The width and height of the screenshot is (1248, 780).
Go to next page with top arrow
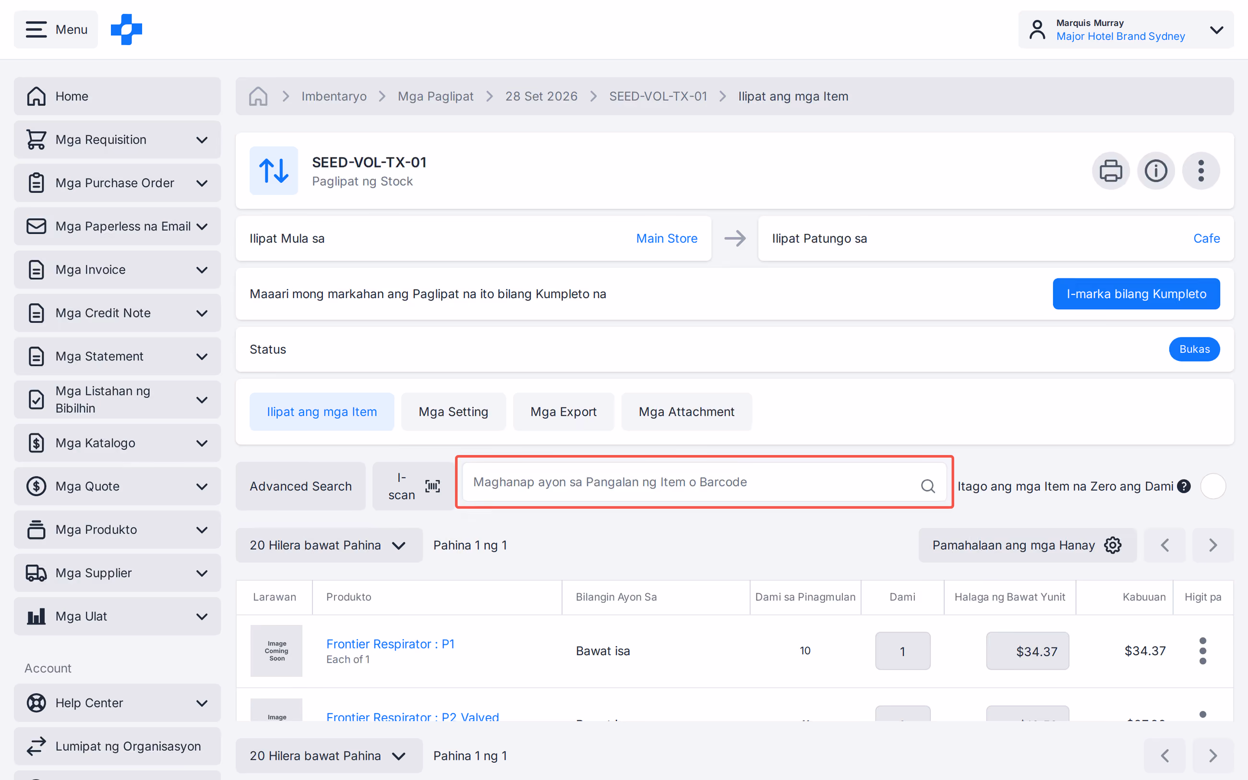pos(1212,545)
